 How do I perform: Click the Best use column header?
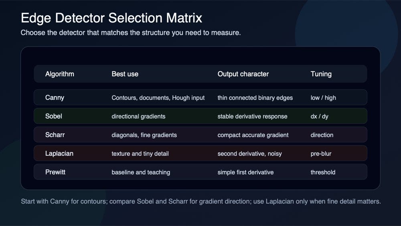pos(125,74)
